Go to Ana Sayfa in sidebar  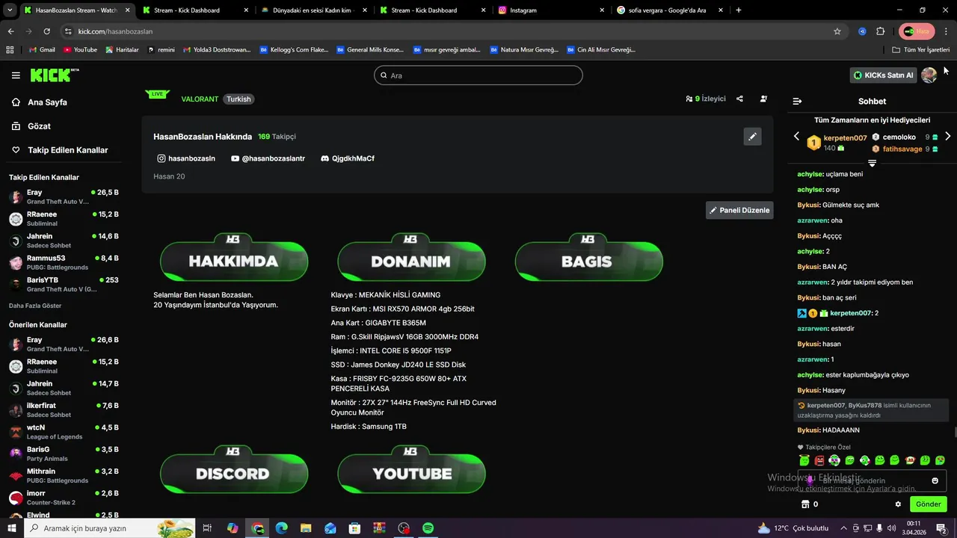coord(40,102)
